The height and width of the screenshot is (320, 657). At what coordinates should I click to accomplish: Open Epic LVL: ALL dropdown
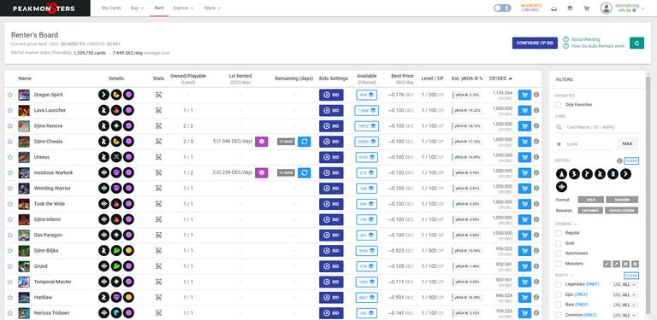tap(624, 295)
